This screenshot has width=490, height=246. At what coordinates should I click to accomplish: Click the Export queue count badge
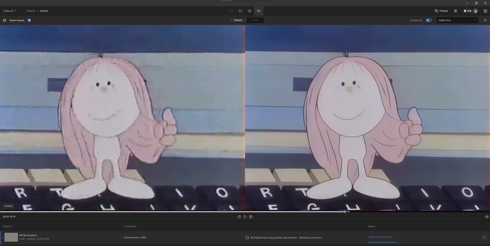[29, 20]
